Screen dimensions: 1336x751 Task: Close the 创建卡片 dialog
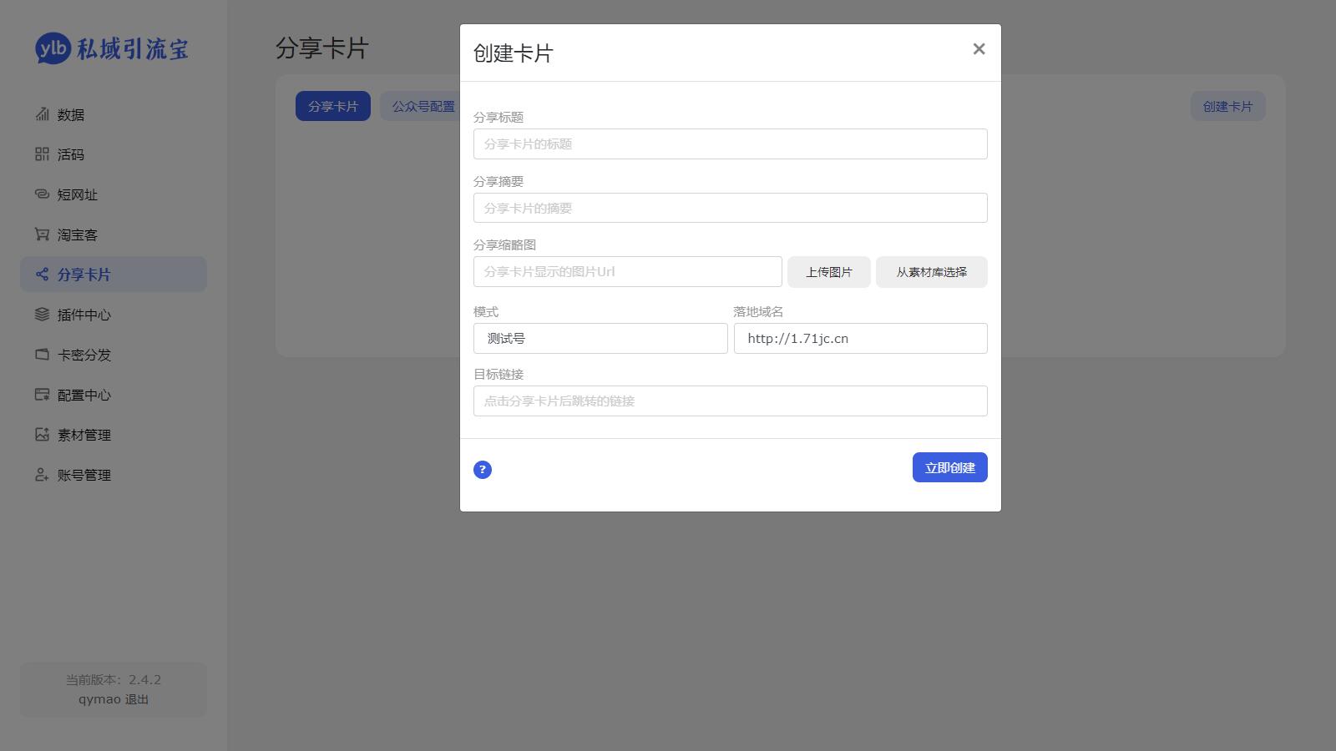[979, 49]
